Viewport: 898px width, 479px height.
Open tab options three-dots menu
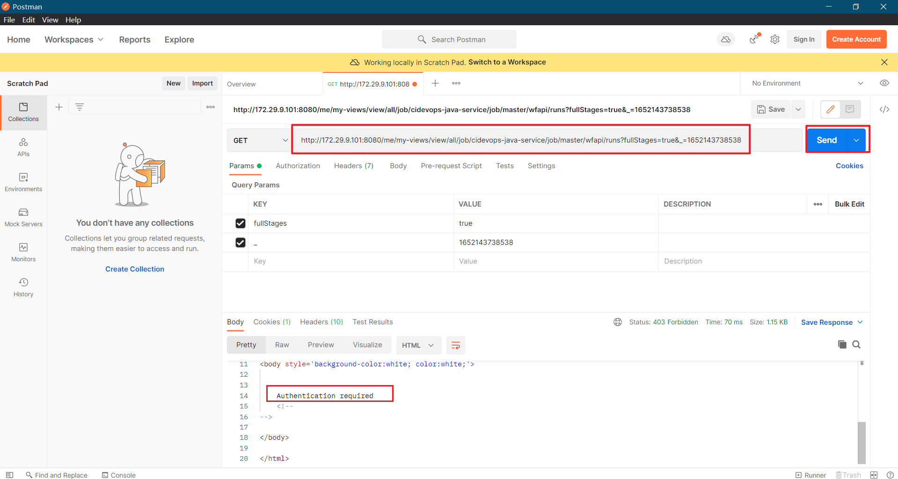coord(456,83)
